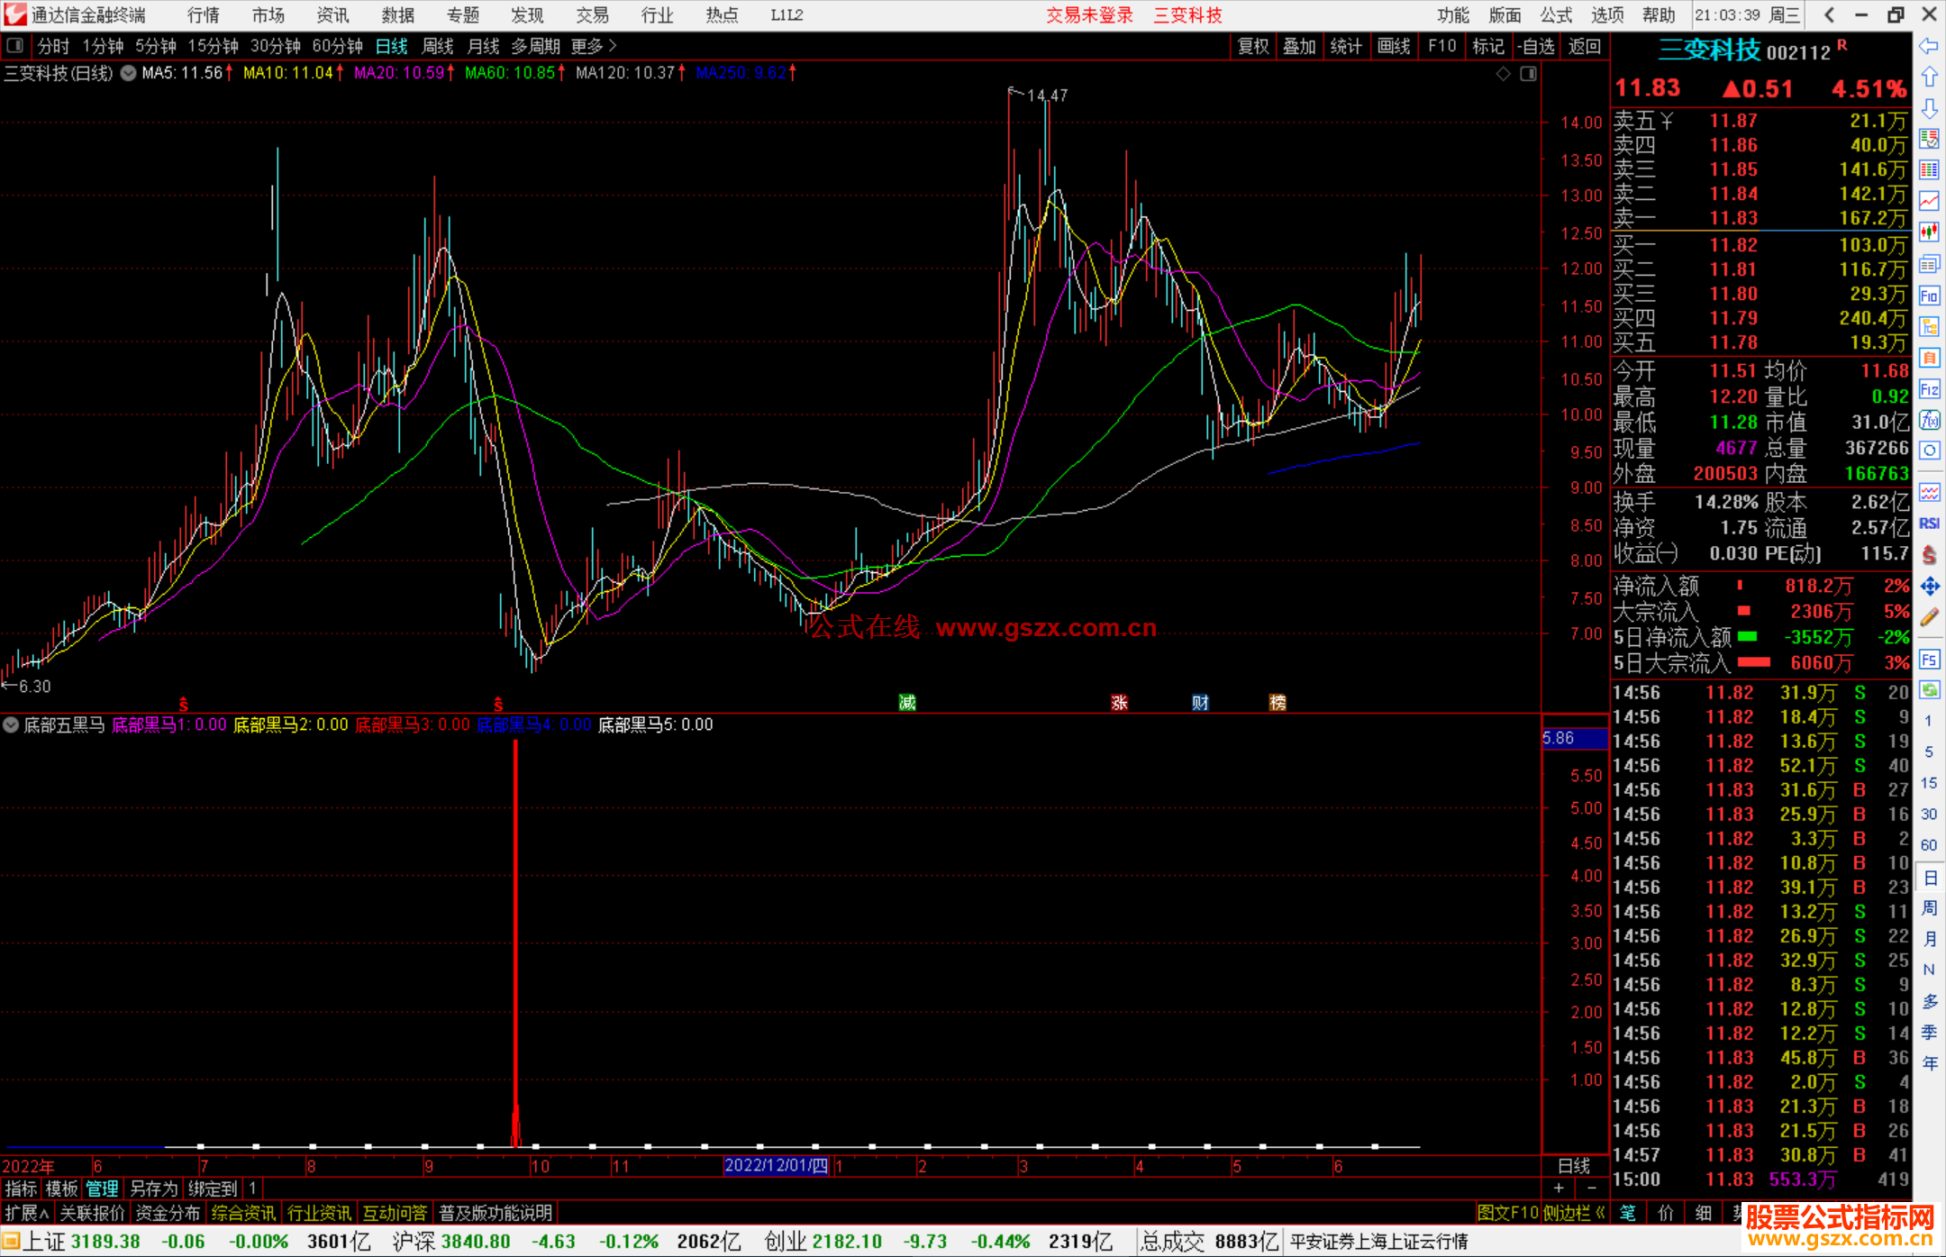1946x1257 pixels.
Task: Toggle 复权 price adjustment button
Action: pos(1253,46)
